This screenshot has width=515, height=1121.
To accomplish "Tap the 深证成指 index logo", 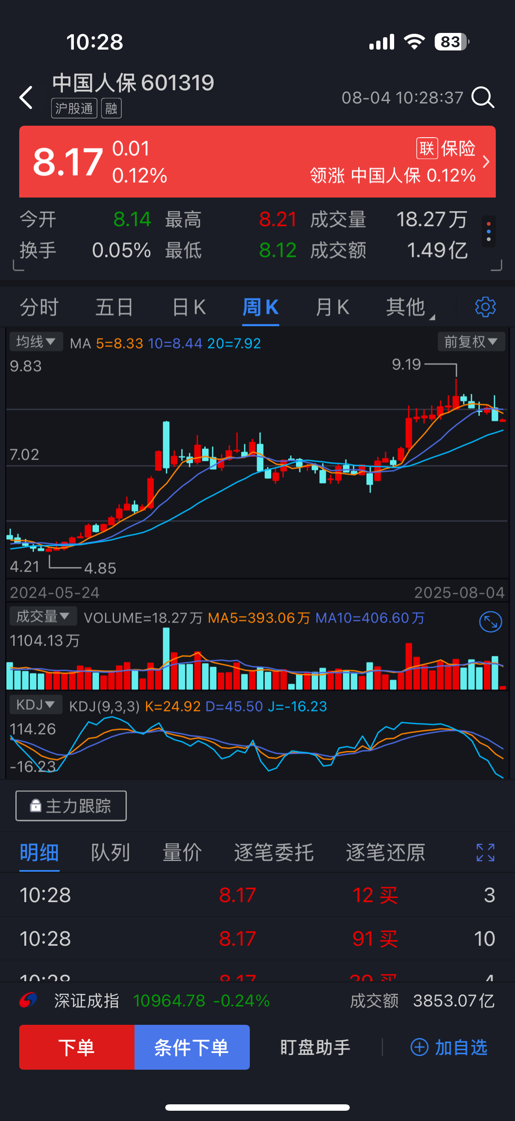I will 28,1000.
